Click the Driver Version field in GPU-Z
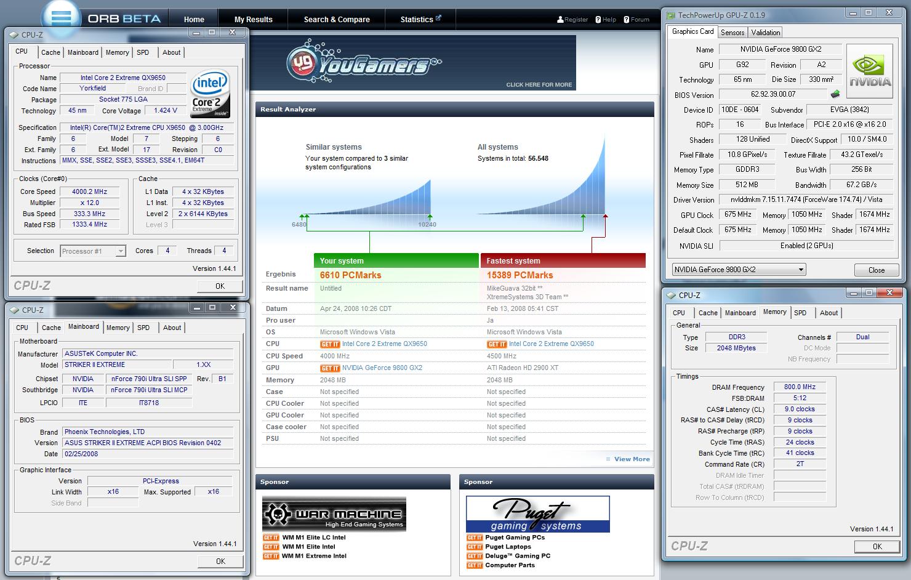Screen dimensions: 911x580 (x=806, y=199)
